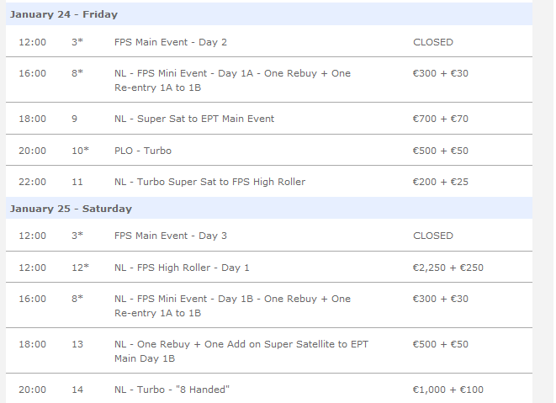Click NL - Super Sat to EPT Main Event
This screenshot has height=403, width=556.
[x=194, y=119]
